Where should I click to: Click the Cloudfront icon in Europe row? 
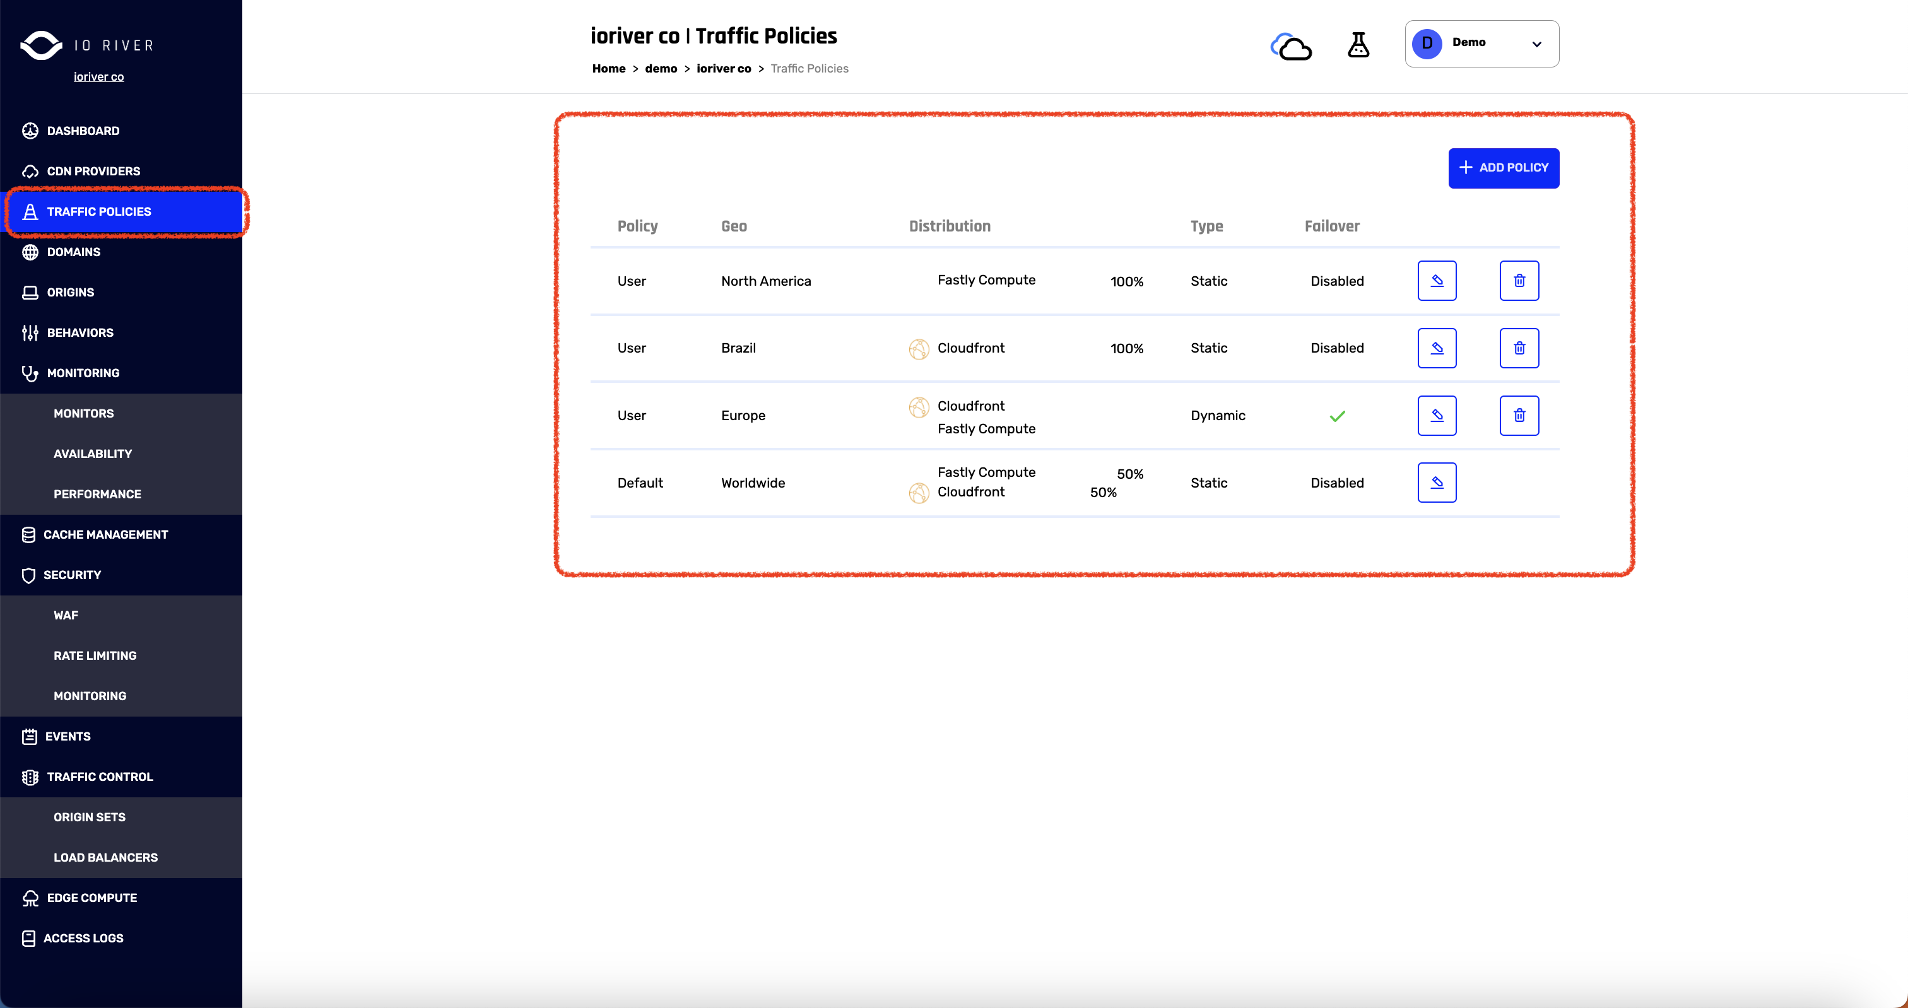919,407
